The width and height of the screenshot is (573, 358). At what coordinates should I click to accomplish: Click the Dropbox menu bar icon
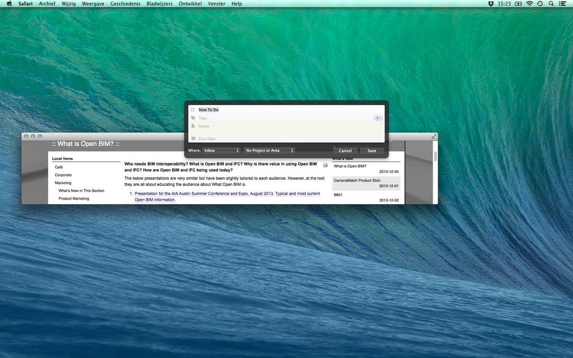point(491,4)
